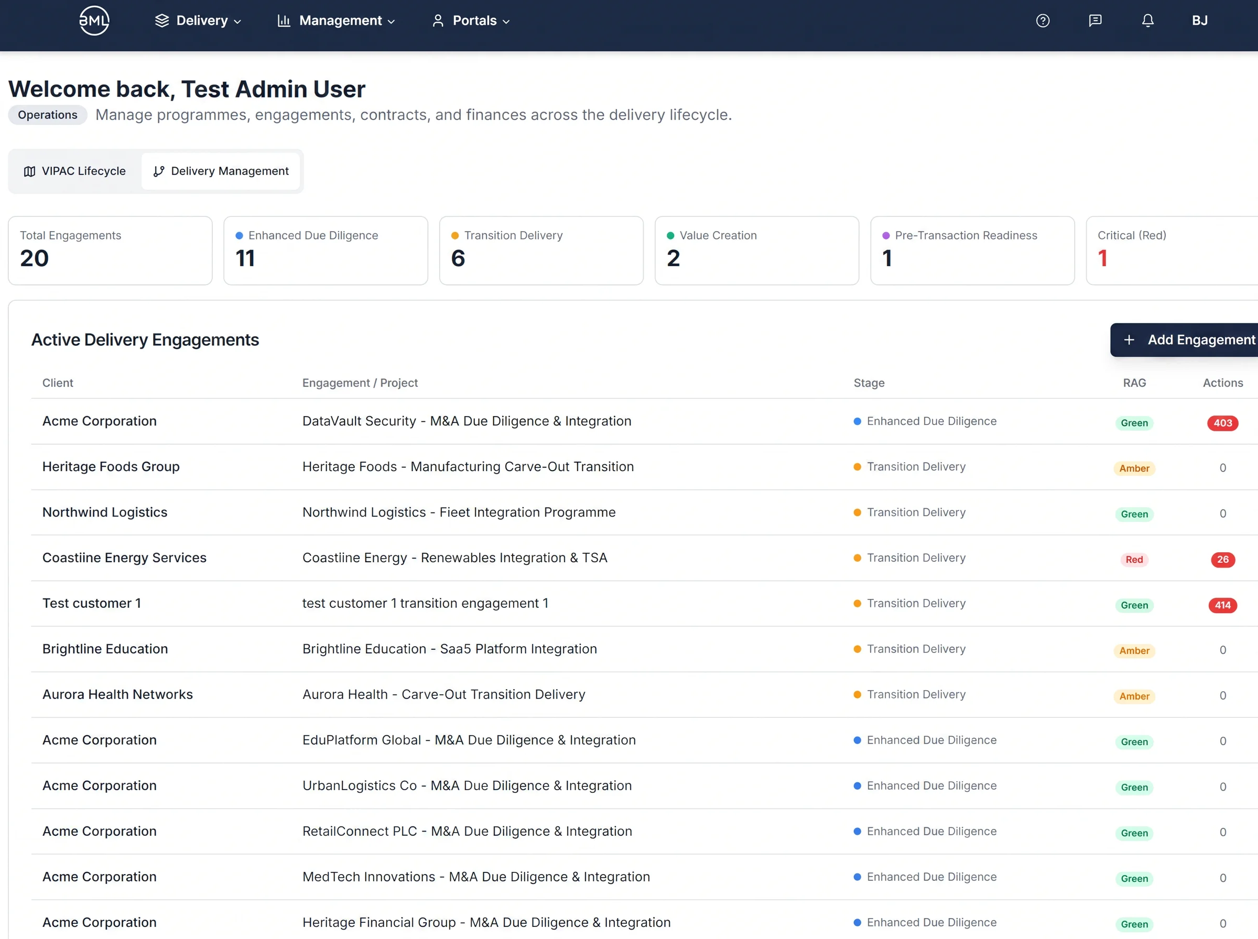This screenshot has height=939, width=1258.
Task: Select the Enhanced Due Diligence summary card
Action: coord(326,250)
